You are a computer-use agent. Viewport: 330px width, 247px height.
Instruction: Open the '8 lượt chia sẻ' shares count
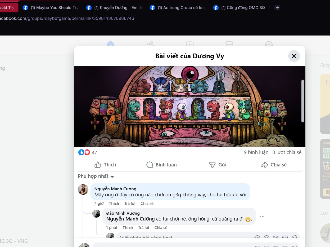click(x=287, y=152)
